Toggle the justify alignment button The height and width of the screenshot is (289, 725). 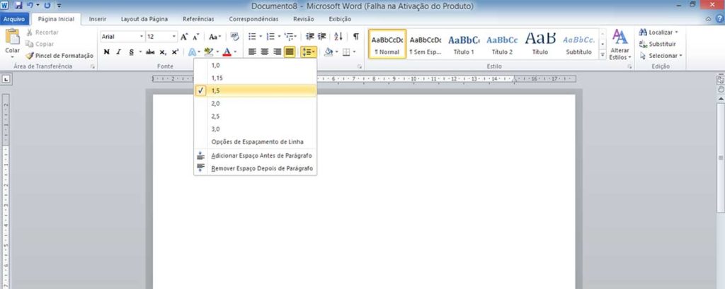click(x=289, y=52)
